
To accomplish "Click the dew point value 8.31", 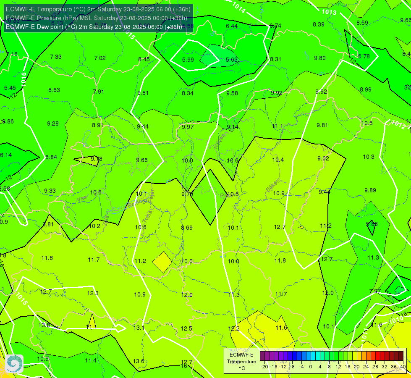I will [x=275, y=59].
